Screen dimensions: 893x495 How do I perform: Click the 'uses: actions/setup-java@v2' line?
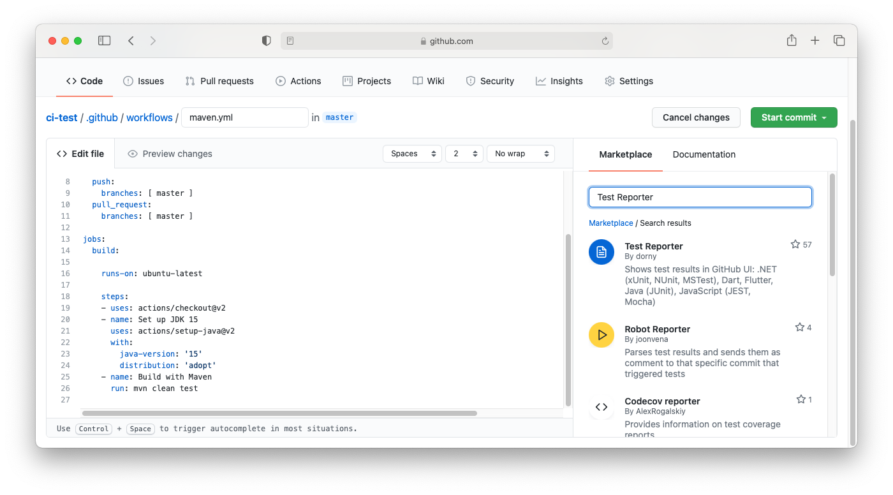173,331
